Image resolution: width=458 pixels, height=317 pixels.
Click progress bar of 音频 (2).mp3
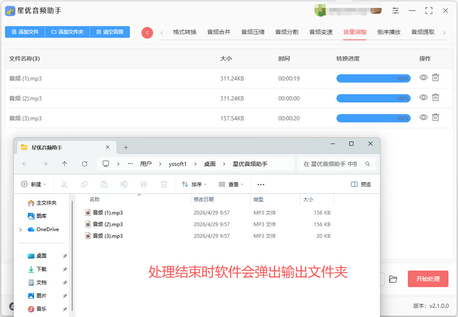pyautogui.click(x=373, y=98)
